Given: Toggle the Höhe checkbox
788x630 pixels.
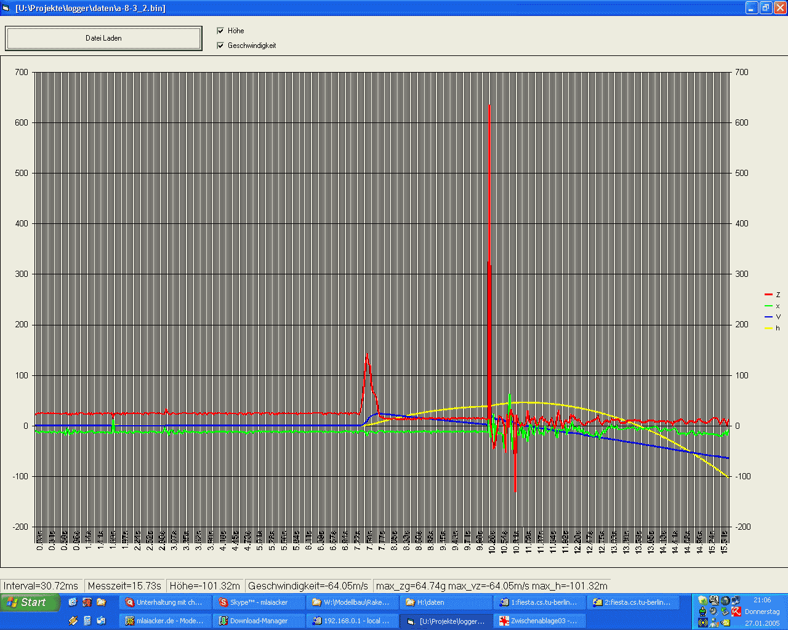Looking at the screenshot, I should pos(220,30).
